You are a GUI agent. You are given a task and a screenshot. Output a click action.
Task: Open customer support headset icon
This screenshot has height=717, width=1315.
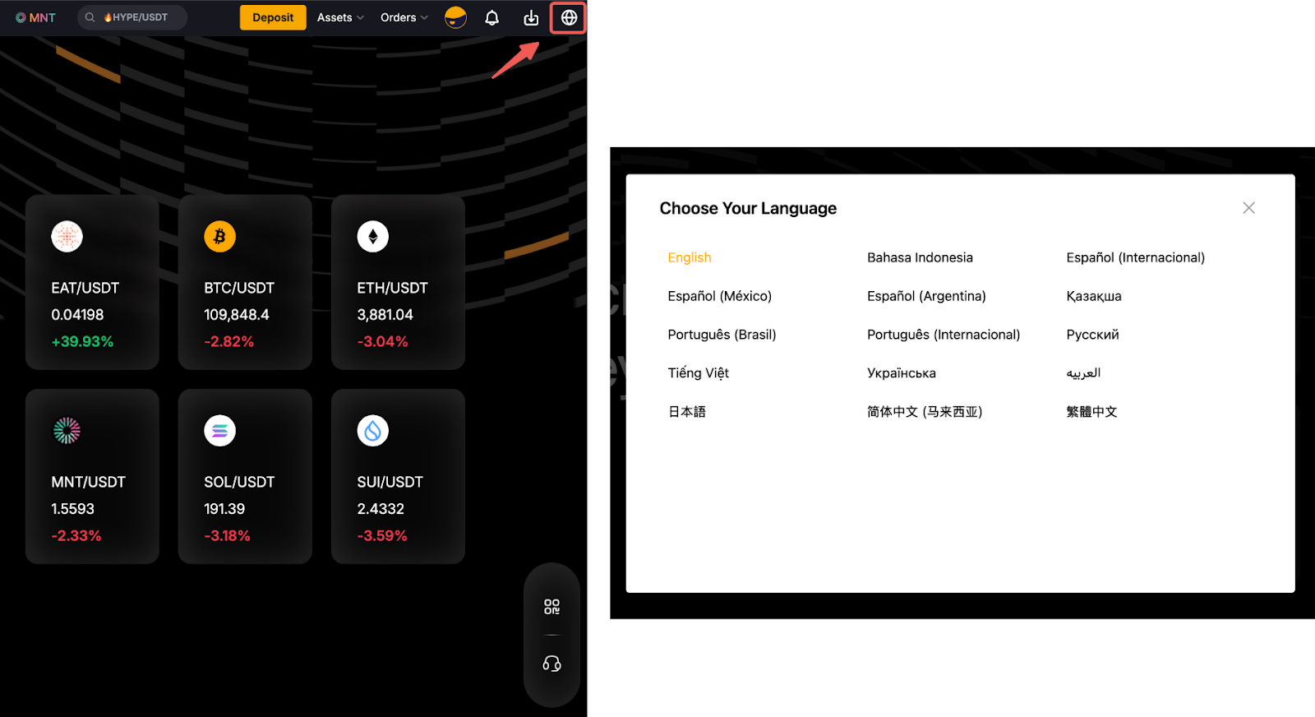tap(551, 664)
